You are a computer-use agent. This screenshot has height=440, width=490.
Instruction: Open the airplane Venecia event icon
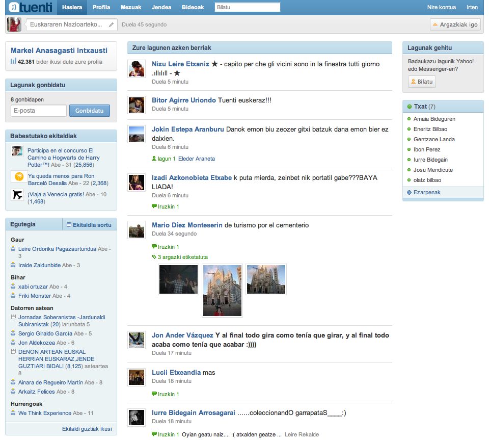[17, 195]
